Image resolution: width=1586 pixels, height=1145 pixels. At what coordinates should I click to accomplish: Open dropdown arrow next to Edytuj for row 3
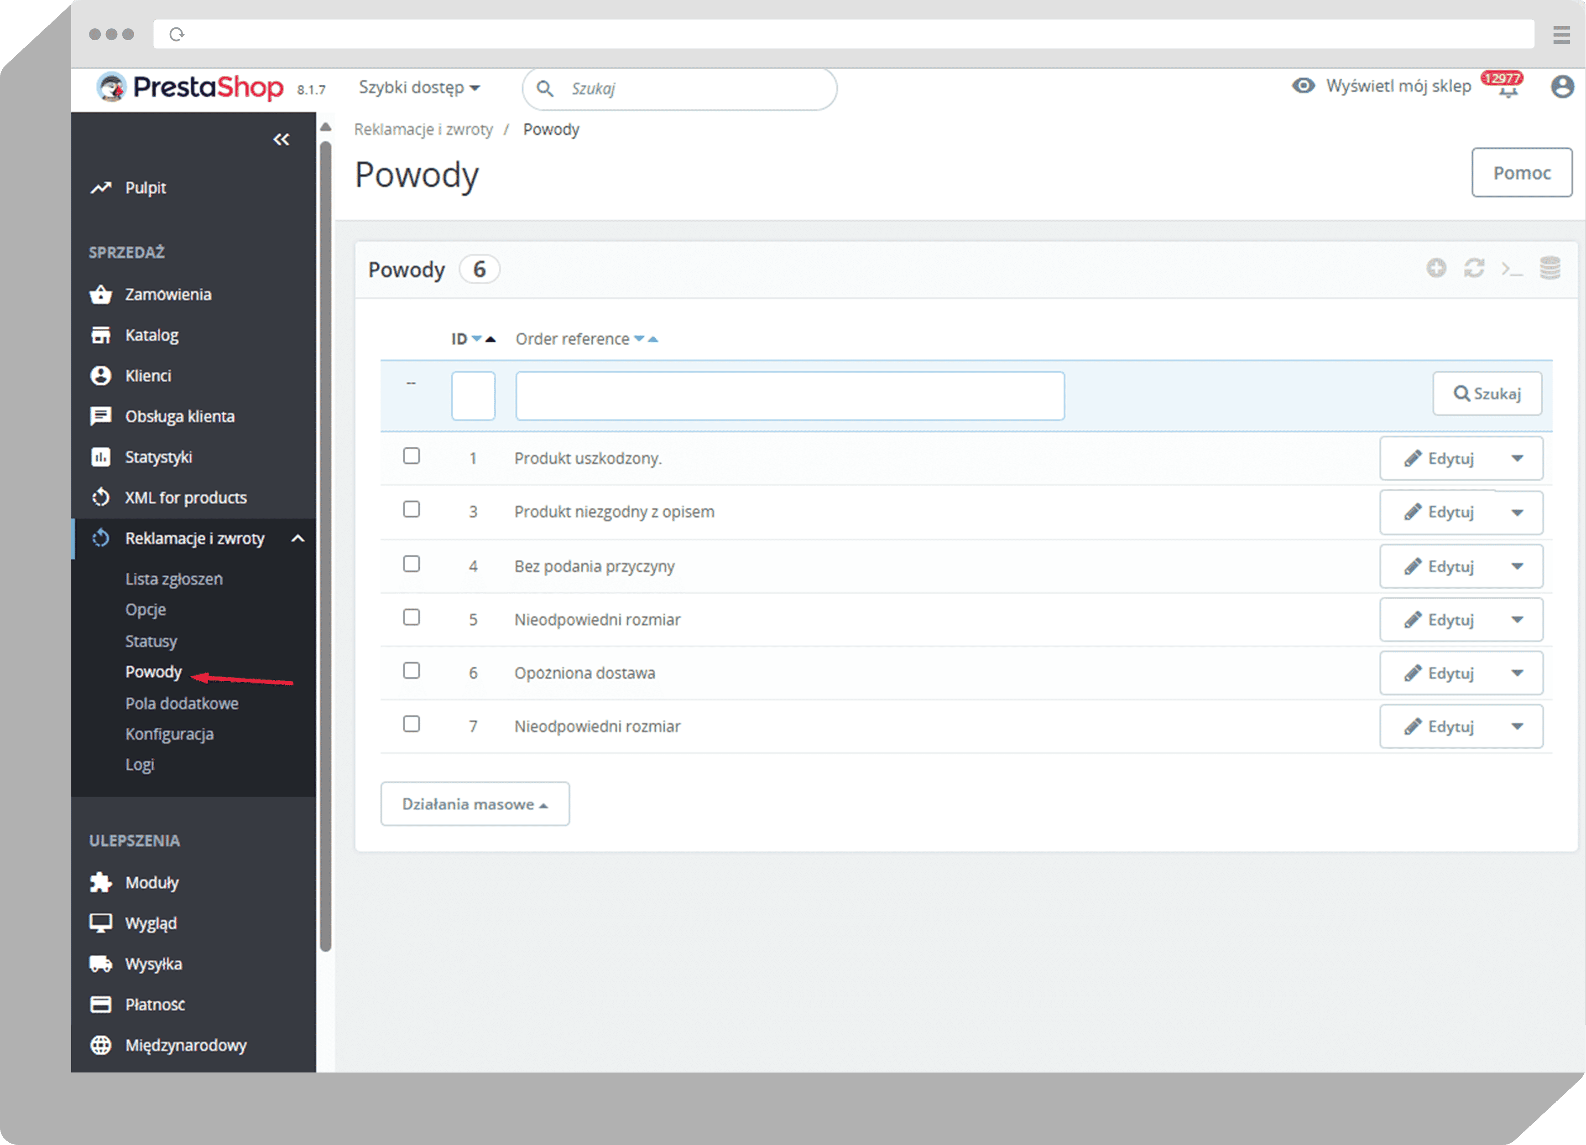click(x=1517, y=513)
